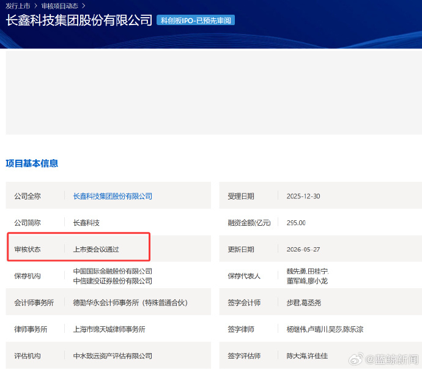The height and width of the screenshot is (369, 422).
Task: Click the 科创板IPO-已预先审阅 status badge
Action: point(196,20)
